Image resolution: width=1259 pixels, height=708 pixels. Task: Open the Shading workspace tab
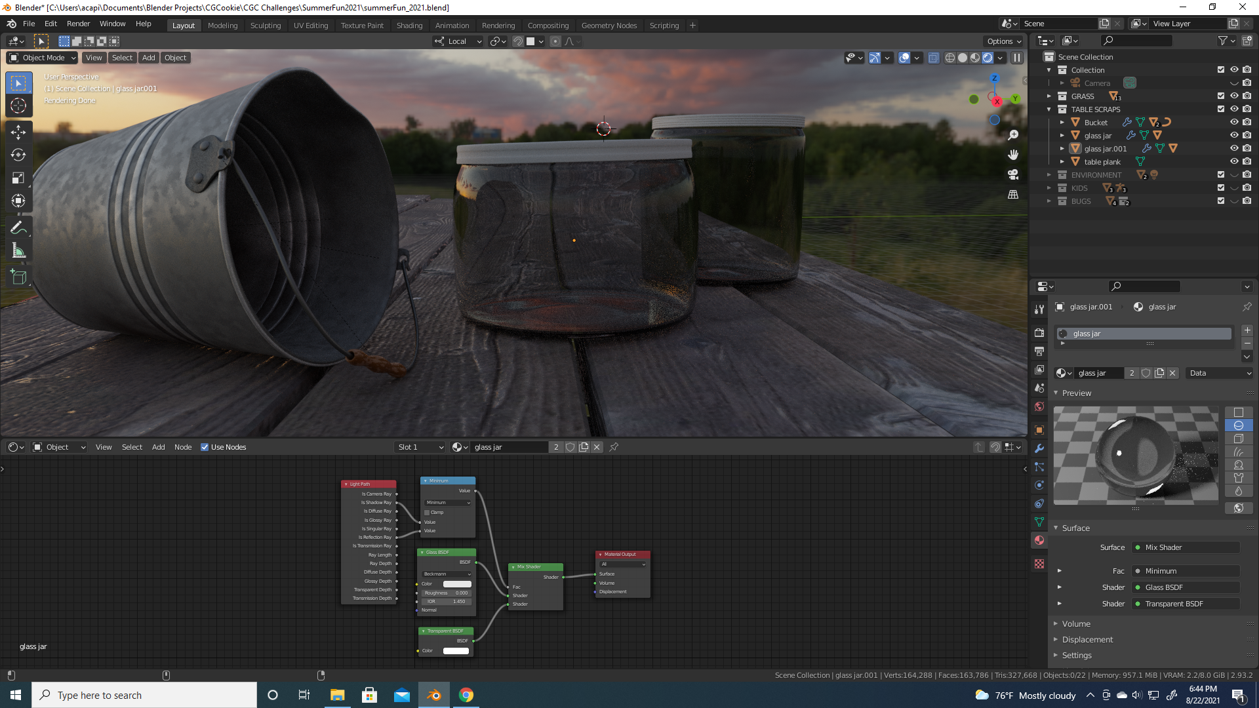(409, 26)
